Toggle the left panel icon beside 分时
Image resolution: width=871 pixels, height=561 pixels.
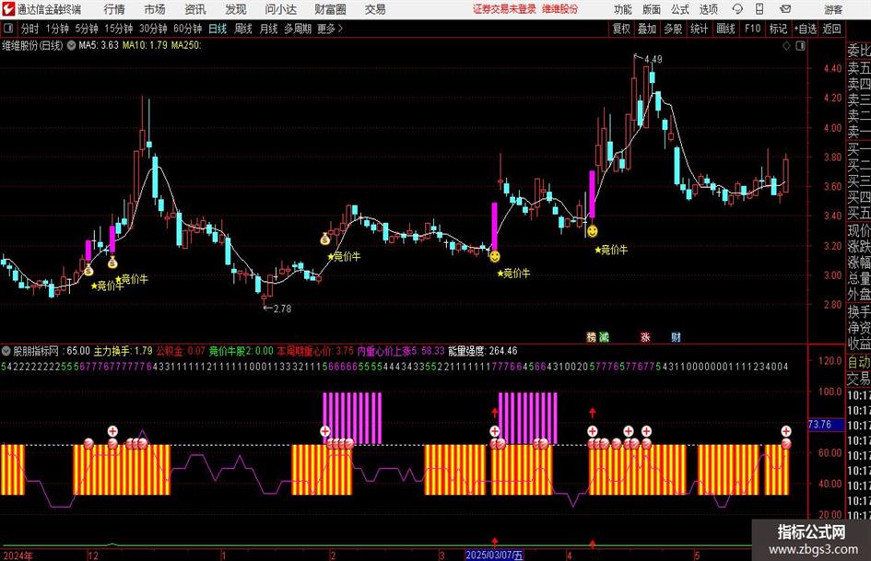point(8,29)
